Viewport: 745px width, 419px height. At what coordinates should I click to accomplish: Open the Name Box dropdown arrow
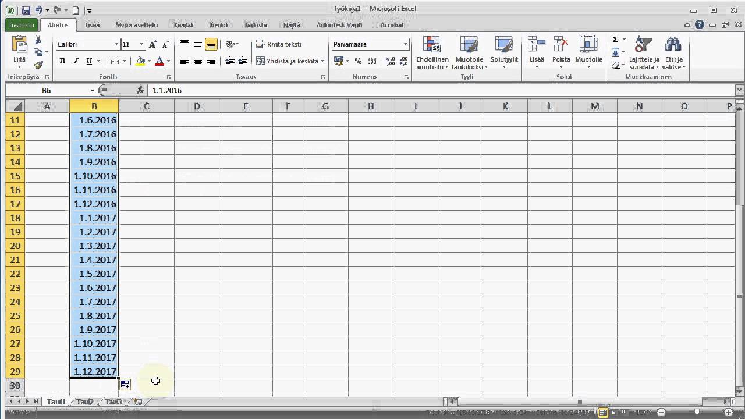point(93,90)
